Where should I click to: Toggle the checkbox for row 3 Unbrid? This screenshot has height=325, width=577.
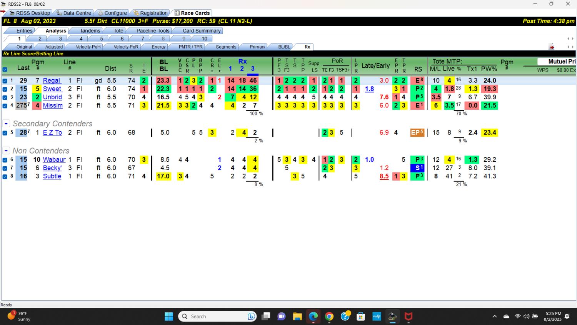point(5,97)
